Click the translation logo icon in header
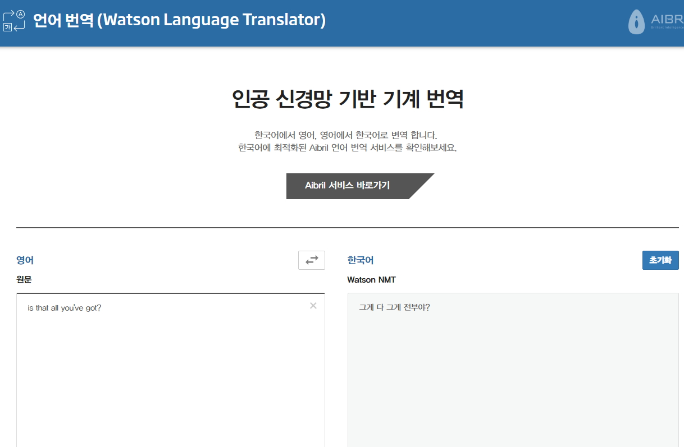Image resolution: width=684 pixels, height=447 pixels. click(x=14, y=21)
